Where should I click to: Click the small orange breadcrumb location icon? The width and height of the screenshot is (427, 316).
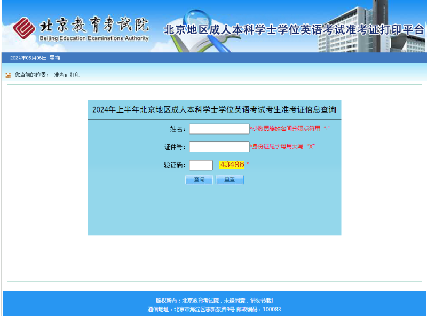coord(8,75)
